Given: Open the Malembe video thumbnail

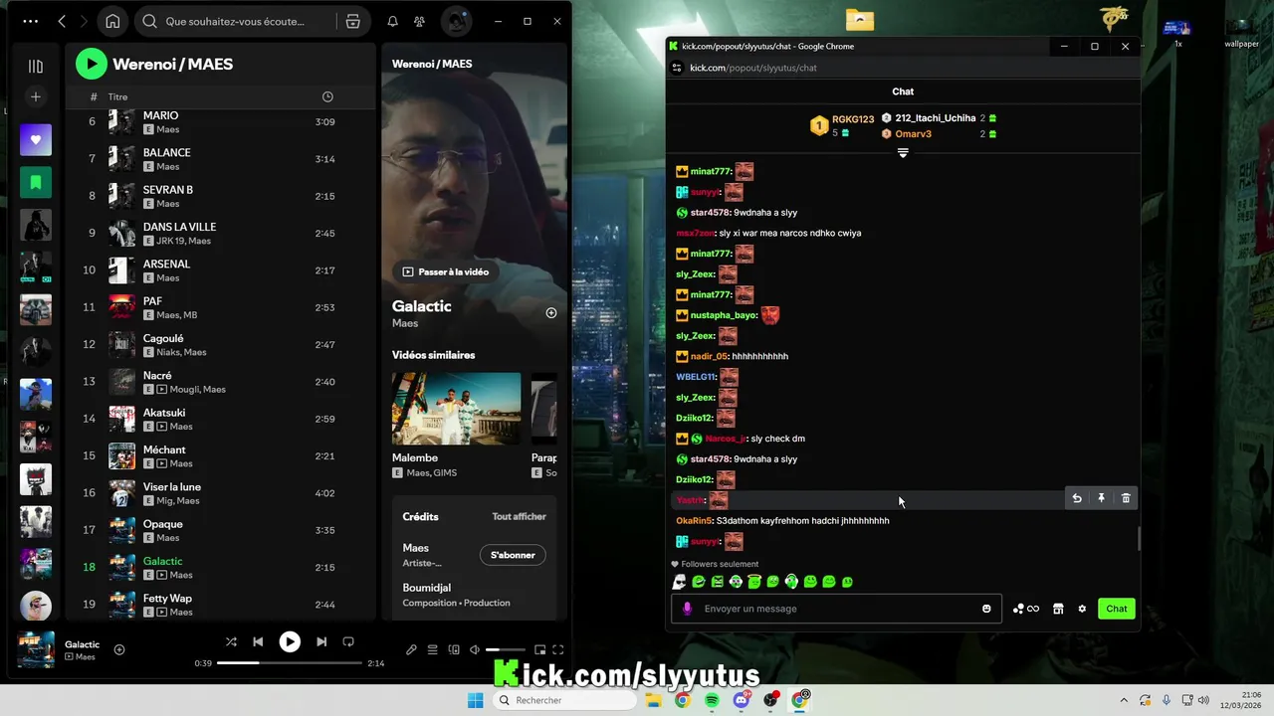Looking at the screenshot, I should click(456, 409).
